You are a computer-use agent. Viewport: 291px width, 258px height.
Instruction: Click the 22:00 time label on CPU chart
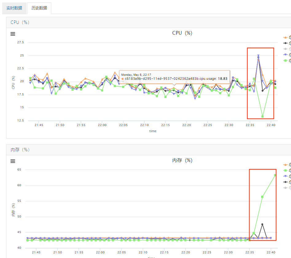(102, 125)
